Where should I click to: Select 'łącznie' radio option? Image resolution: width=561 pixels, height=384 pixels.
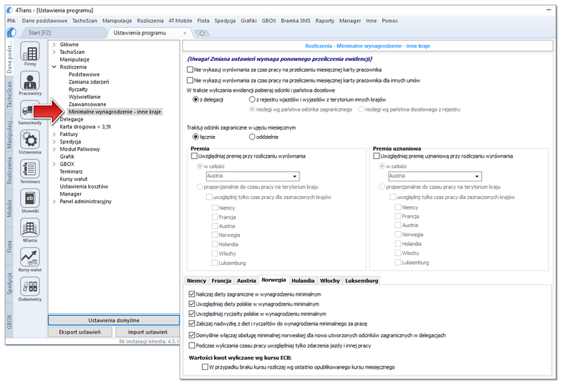pyautogui.click(x=196, y=137)
